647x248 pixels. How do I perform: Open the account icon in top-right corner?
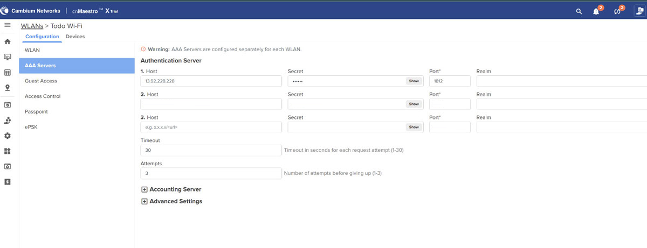[639, 11]
